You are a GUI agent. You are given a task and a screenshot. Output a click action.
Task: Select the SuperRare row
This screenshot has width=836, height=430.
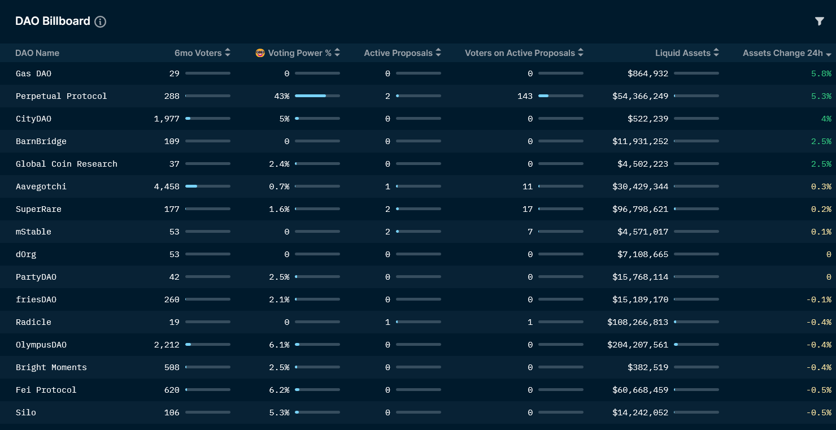click(418, 209)
